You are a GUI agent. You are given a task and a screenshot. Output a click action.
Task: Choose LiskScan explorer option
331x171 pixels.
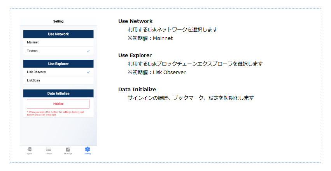coord(58,80)
